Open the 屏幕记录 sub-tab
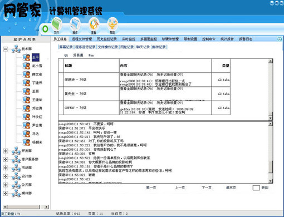Screen dimensions: 284x217 [x=66, y=47]
